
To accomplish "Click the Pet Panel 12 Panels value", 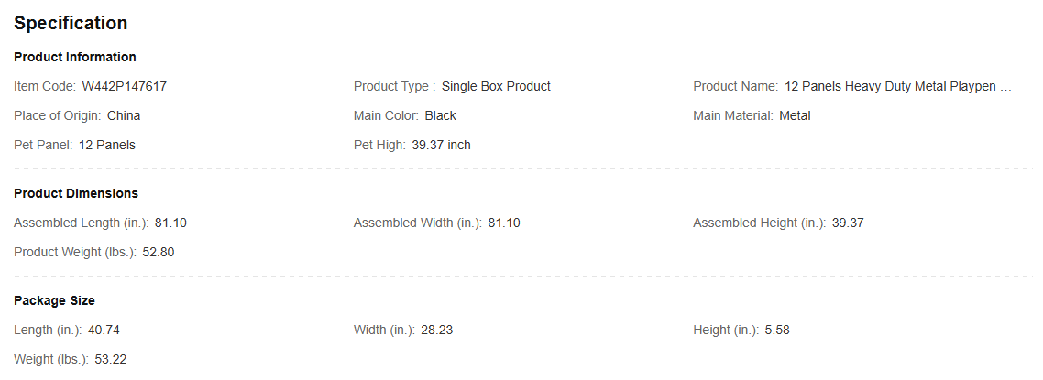I will pyautogui.click(x=107, y=145).
